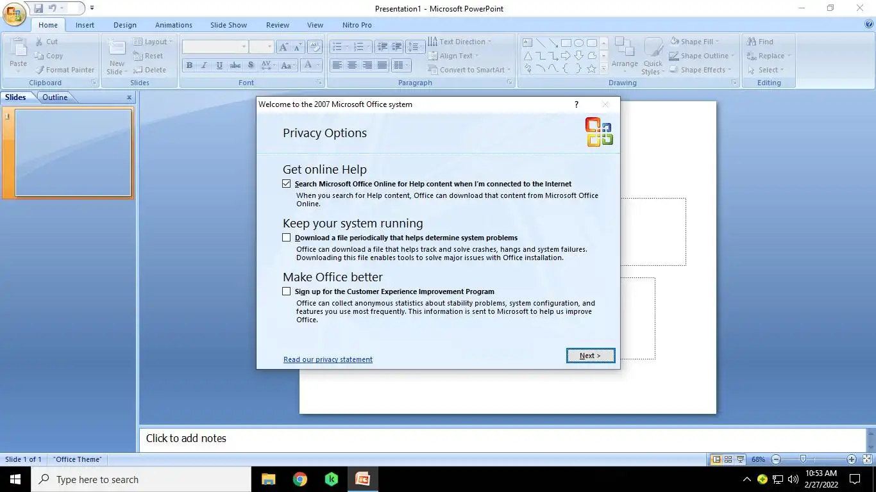This screenshot has width=876, height=492.
Task: Switch to the Design ribbon tab
Action: tap(125, 25)
